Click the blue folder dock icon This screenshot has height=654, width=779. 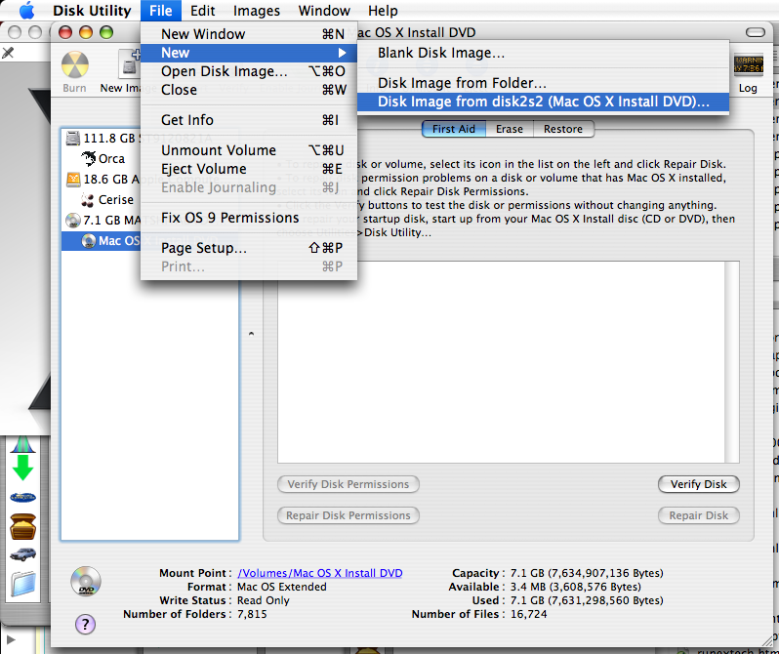22,584
